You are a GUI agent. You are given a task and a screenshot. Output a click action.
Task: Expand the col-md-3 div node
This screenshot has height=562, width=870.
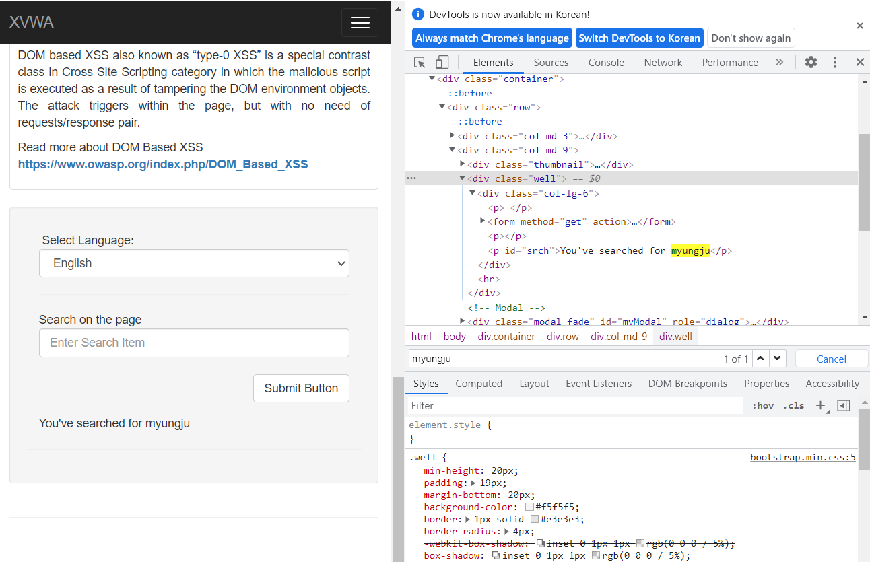tap(453, 136)
